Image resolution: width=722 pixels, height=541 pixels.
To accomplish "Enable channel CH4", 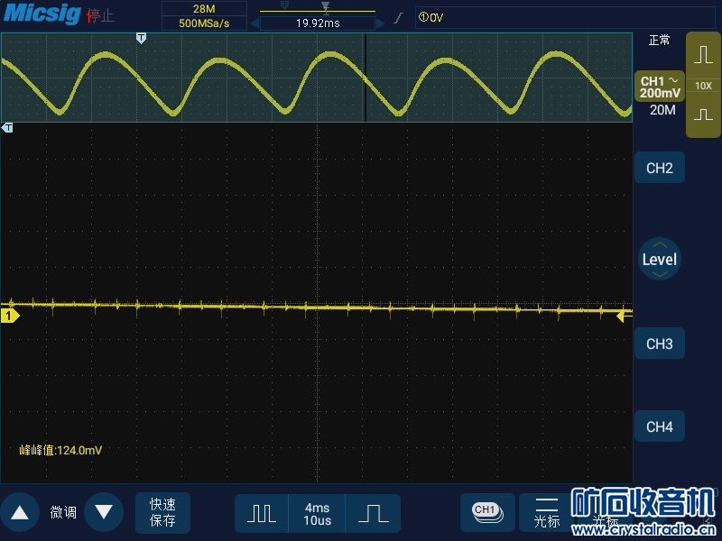I will point(660,426).
